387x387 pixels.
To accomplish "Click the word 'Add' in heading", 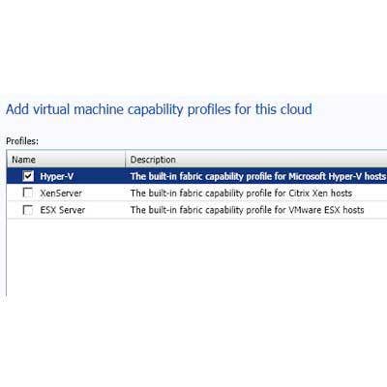I will [x=17, y=109].
